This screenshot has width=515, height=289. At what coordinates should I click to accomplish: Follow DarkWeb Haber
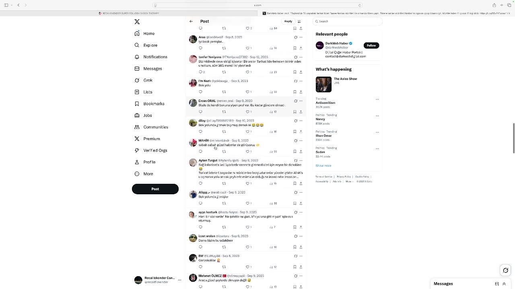point(371,45)
